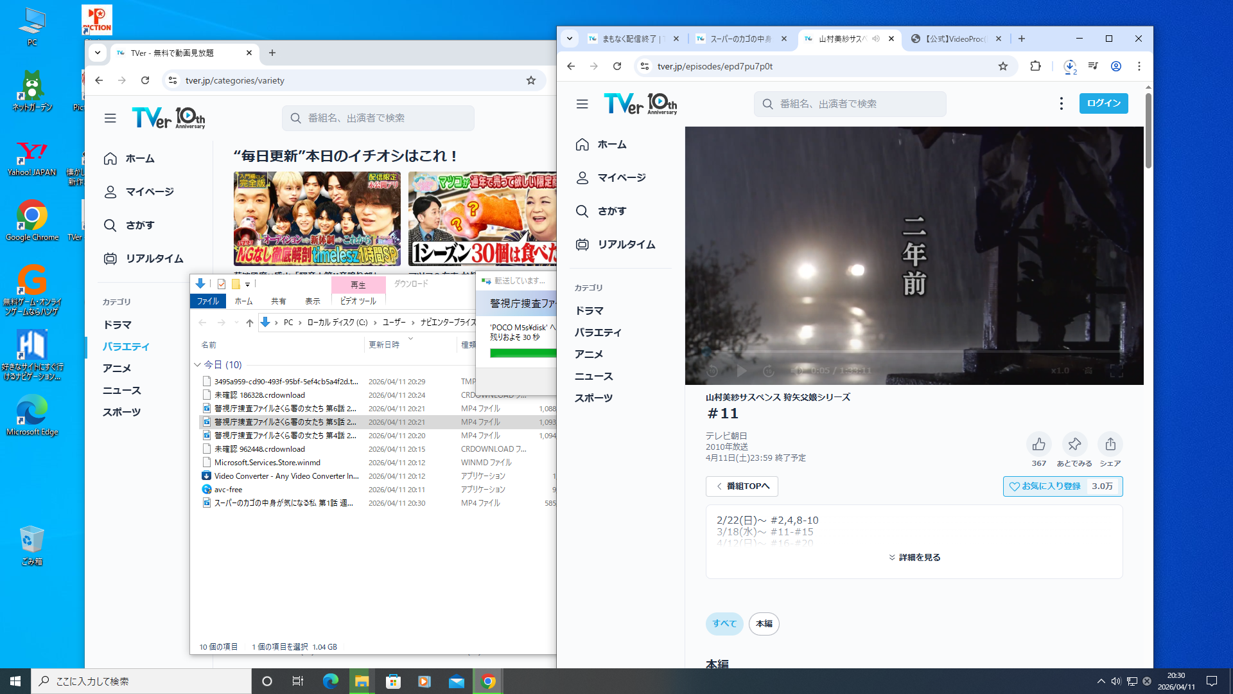
Task: Open マイページ in the variety page sidebar
Action: pos(139,191)
